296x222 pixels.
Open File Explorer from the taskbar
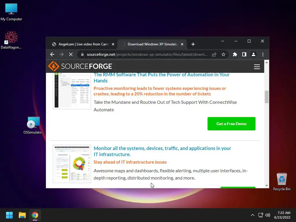[22, 215]
